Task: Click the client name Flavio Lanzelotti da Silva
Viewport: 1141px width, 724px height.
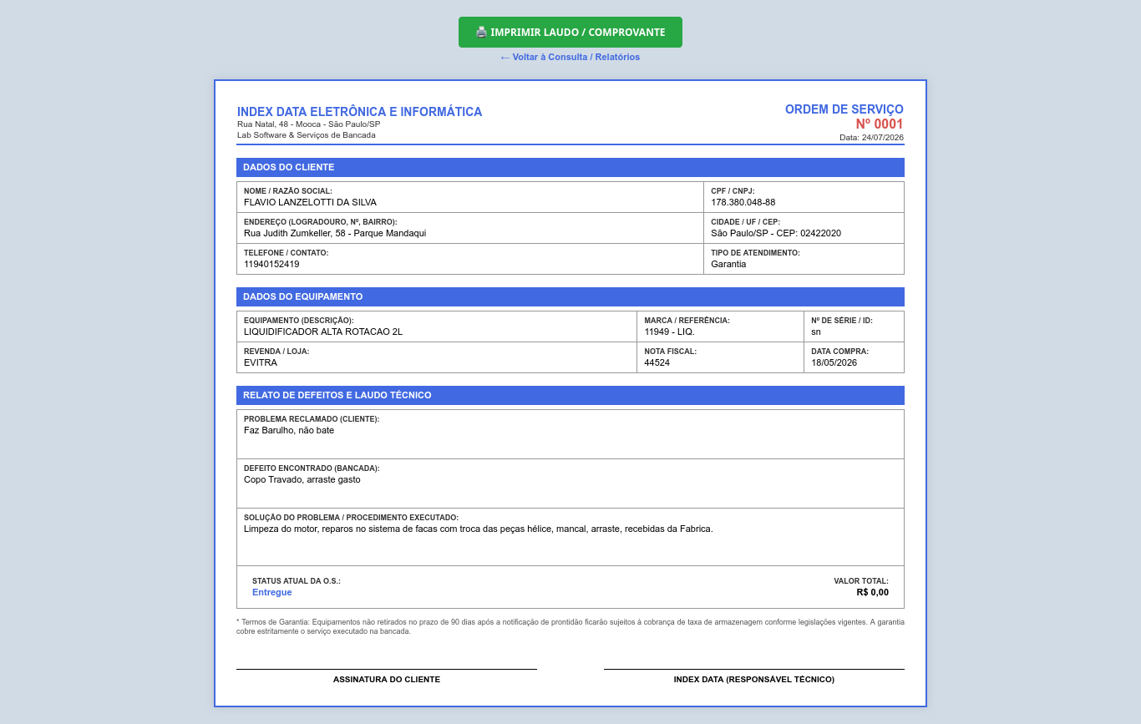Action: tap(310, 202)
